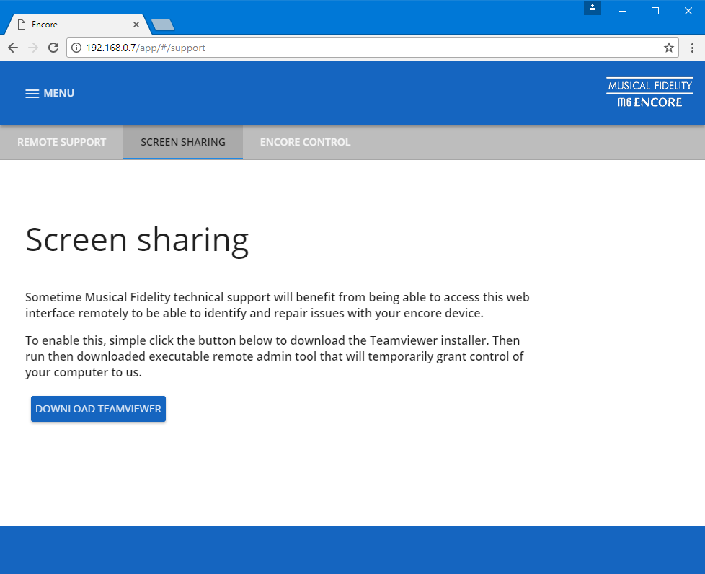Click the browser forward arrow
The width and height of the screenshot is (705, 574).
coord(32,48)
